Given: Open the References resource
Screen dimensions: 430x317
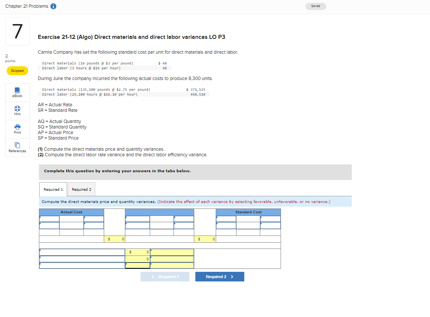Looking at the screenshot, I should coord(17,148).
